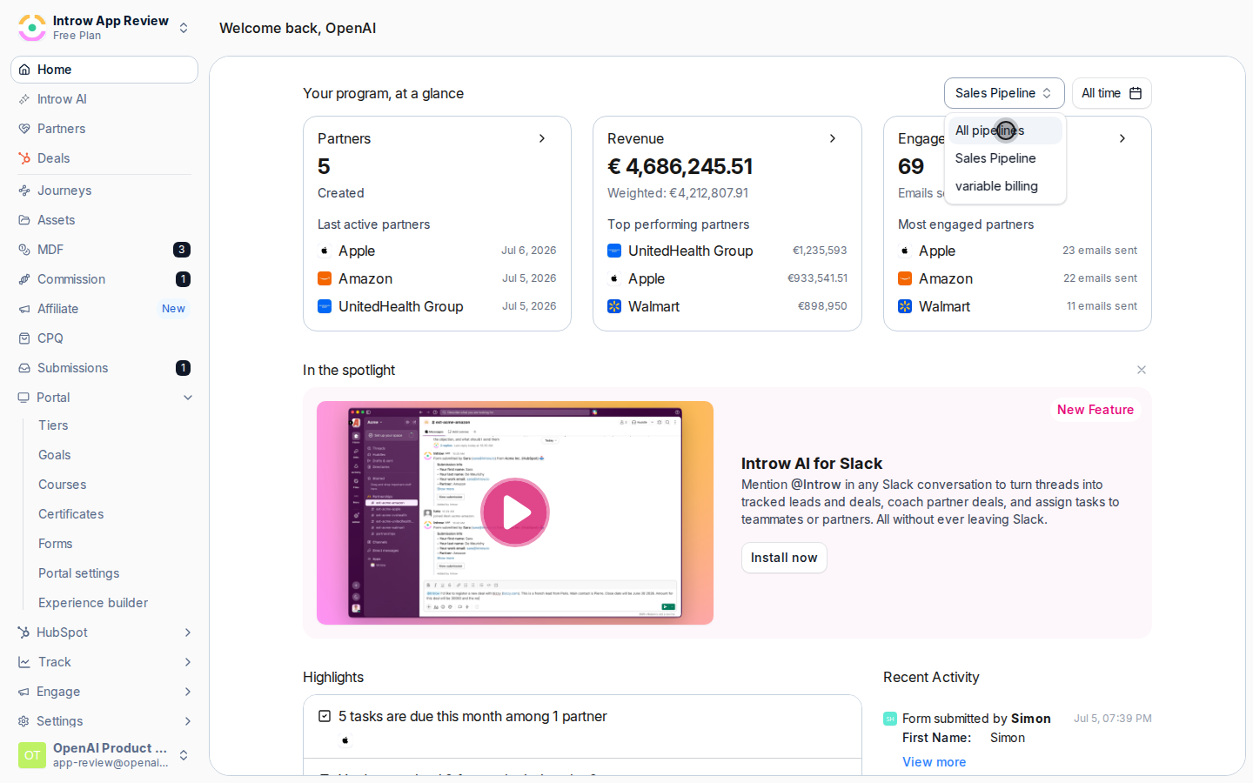
Task: Click Apple in Last active partners
Action: click(x=357, y=251)
